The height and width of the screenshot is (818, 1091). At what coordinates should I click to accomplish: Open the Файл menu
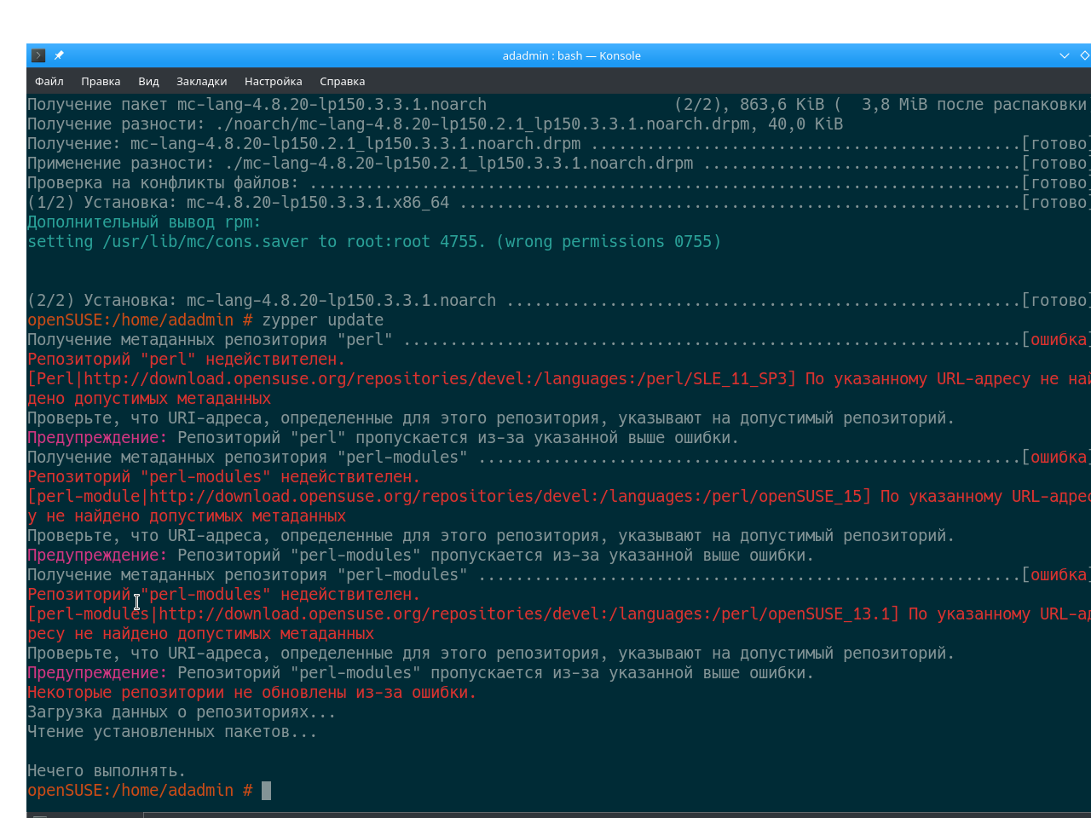click(x=49, y=81)
